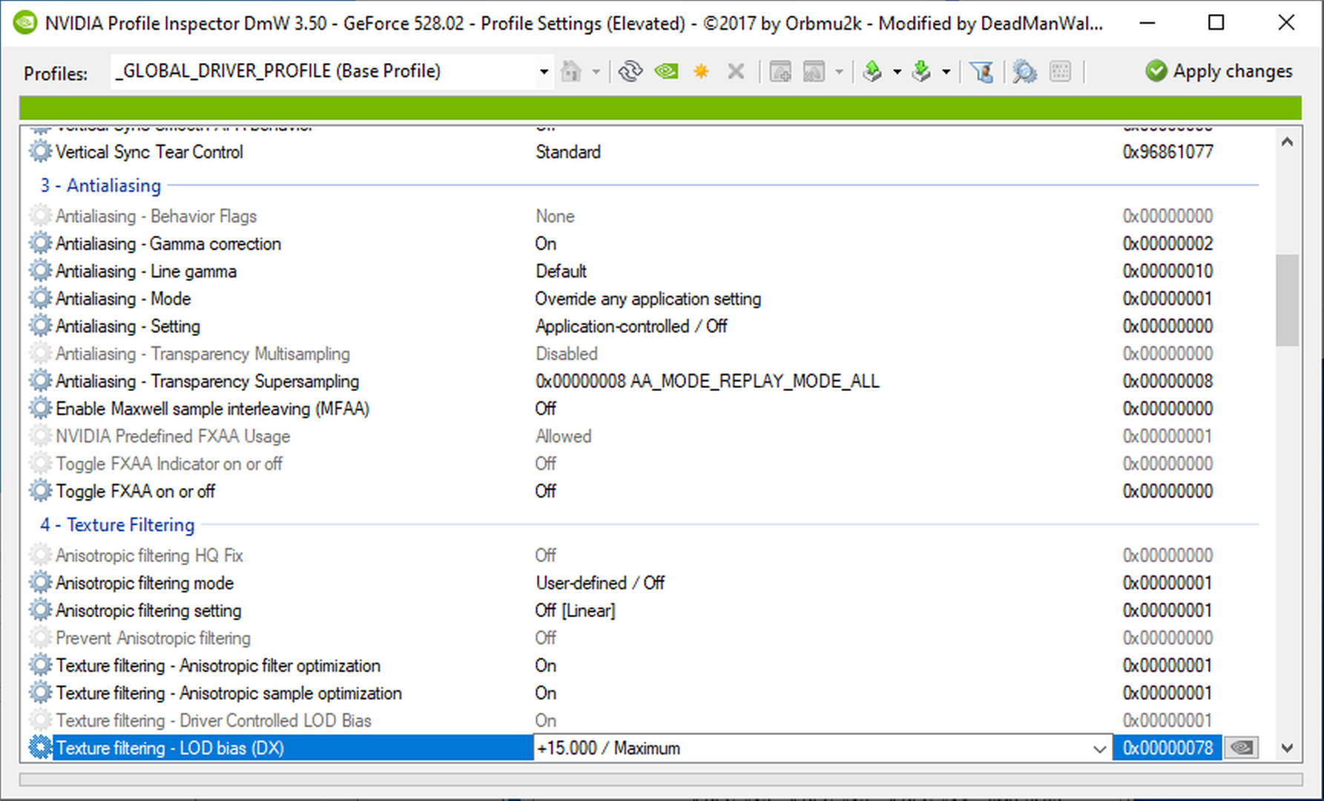Open the dropdown arrow beside the home icon
This screenshot has height=801, width=1324.
pyautogui.click(x=596, y=72)
